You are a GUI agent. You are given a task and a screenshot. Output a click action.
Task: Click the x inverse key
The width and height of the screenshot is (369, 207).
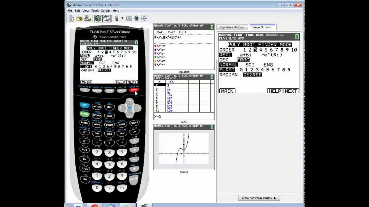click(84, 132)
